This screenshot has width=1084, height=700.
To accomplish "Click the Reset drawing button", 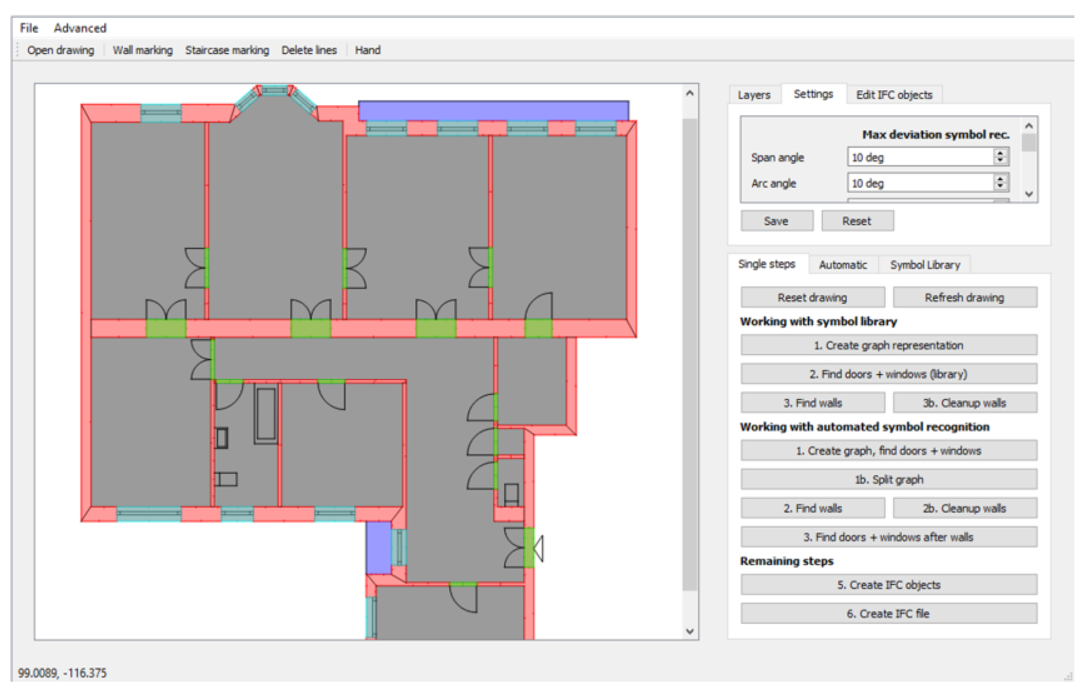I will [x=812, y=297].
